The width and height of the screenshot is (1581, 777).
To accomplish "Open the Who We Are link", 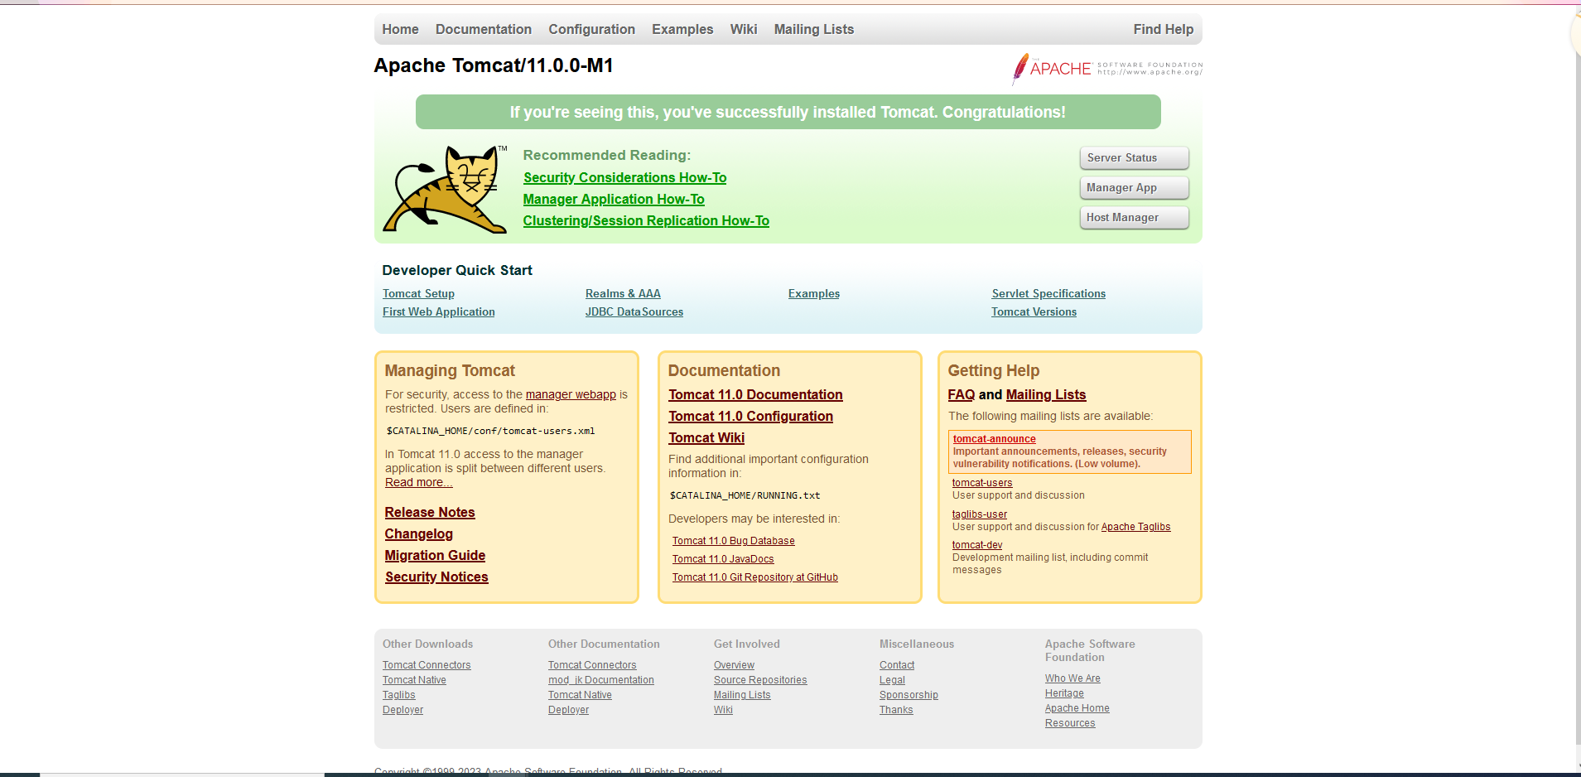I will tap(1072, 678).
